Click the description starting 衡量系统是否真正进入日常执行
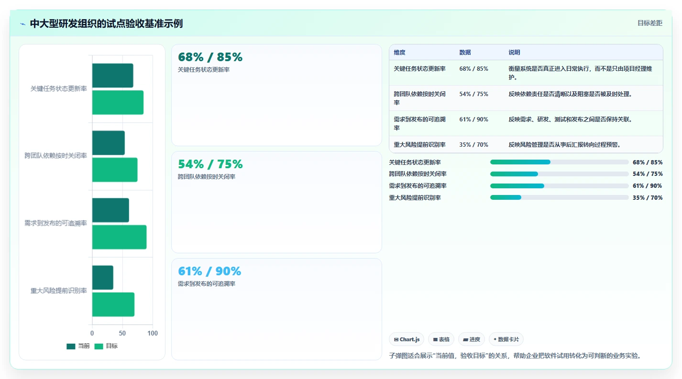Screen dimensions: 682x379 click(580, 73)
